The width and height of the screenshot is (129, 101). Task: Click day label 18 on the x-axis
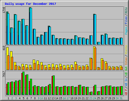click(72, 98)
